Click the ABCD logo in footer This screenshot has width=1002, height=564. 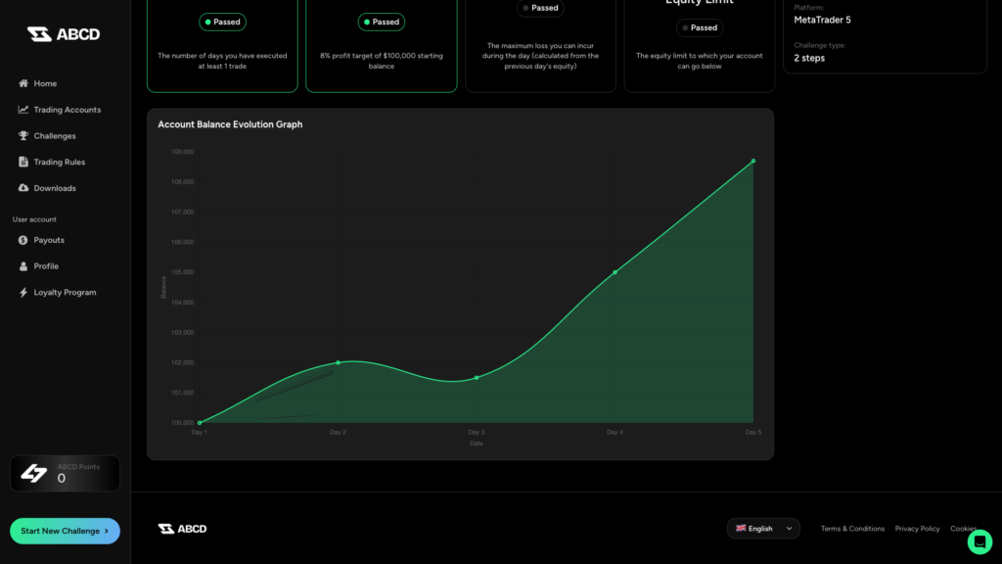click(182, 529)
